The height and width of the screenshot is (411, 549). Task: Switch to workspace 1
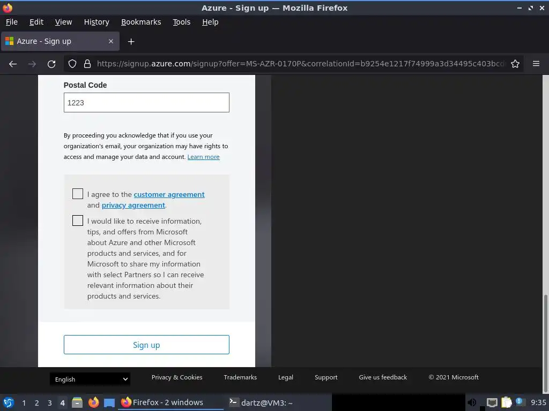click(24, 403)
